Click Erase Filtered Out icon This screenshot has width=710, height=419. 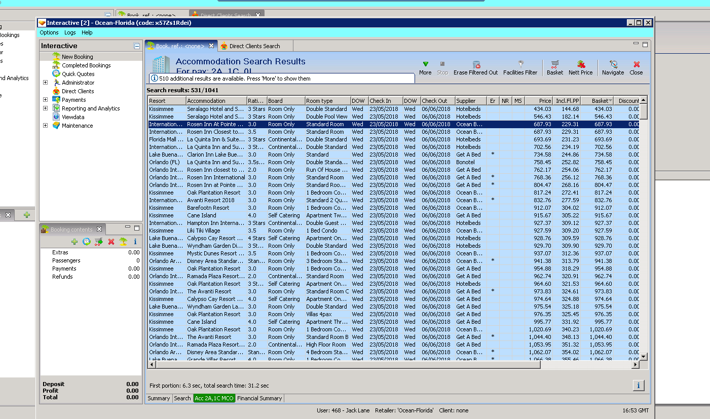(x=476, y=64)
